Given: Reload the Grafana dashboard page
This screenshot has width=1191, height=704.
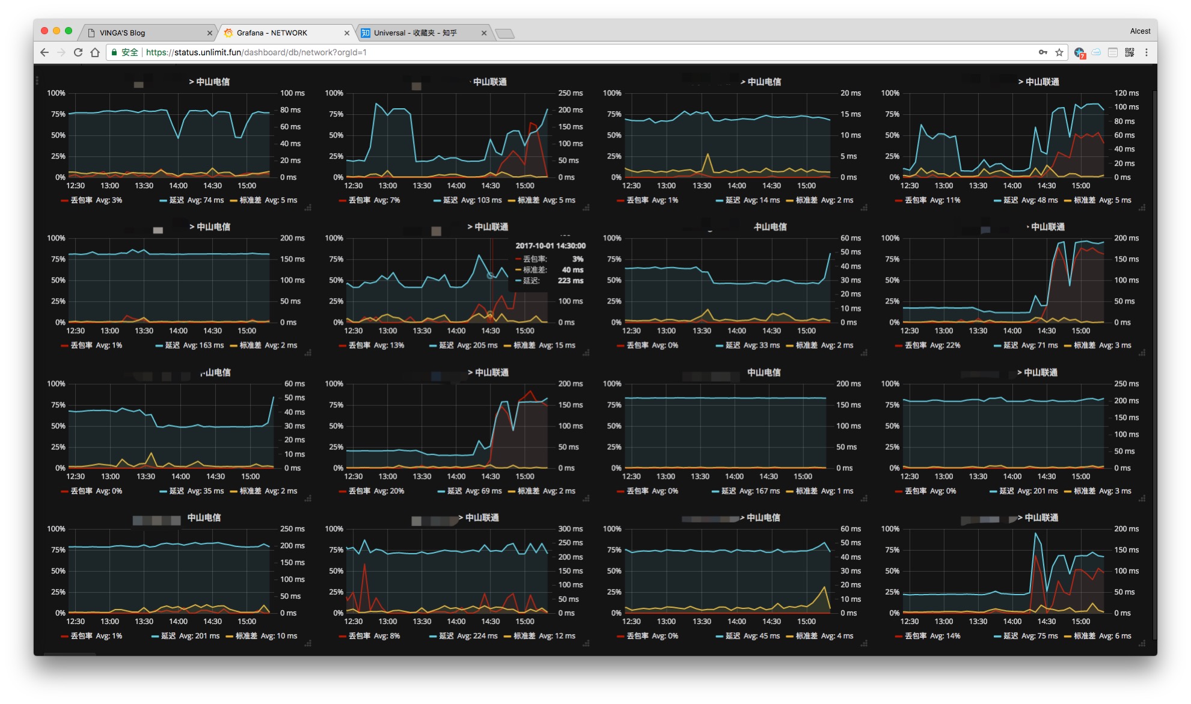Looking at the screenshot, I should pyautogui.click(x=78, y=52).
